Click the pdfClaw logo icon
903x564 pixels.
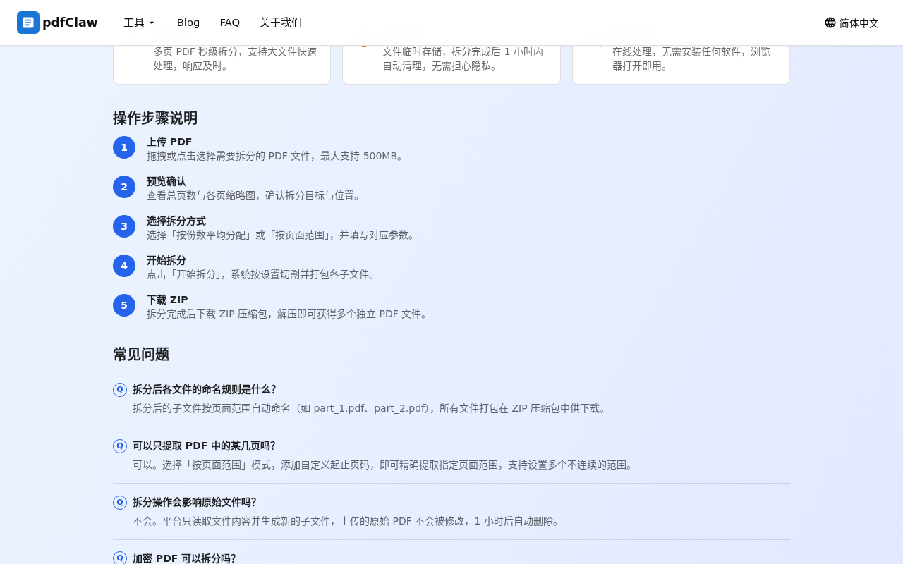click(28, 23)
